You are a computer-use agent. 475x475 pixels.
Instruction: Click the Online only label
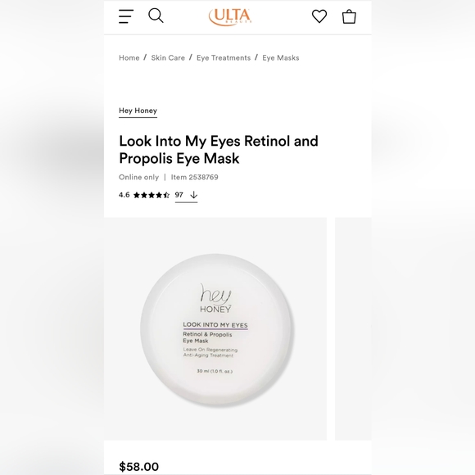click(138, 177)
